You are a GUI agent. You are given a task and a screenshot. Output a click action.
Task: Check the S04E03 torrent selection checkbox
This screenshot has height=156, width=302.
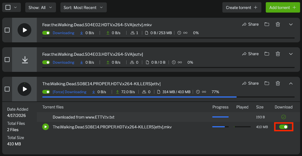pyautogui.click(x=7, y=60)
